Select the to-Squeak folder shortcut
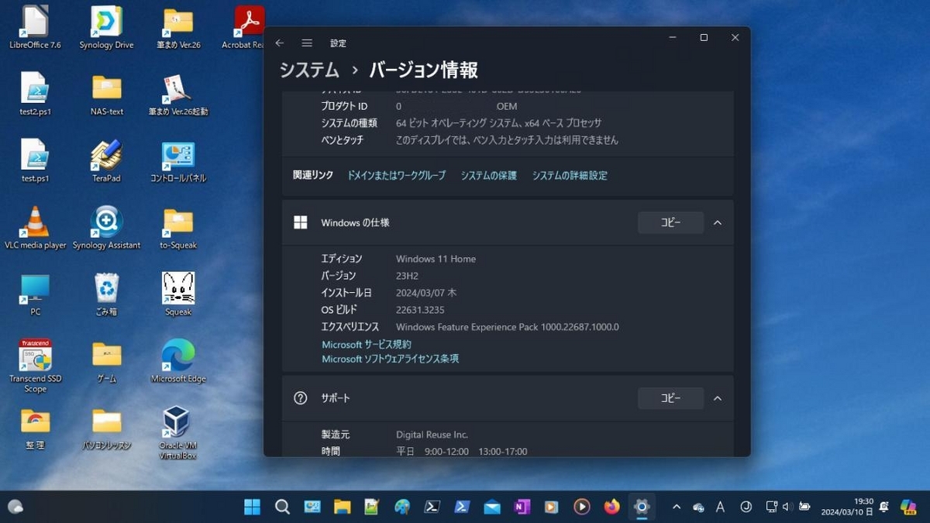 click(178, 228)
